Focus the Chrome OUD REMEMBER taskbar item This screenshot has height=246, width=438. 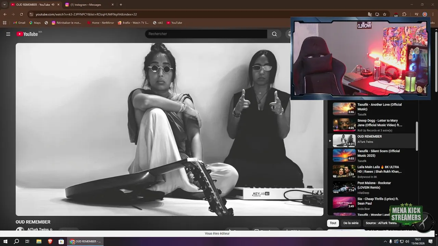(x=86, y=242)
